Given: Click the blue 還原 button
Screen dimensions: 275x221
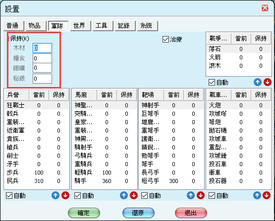Looking at the screenshot, I should (138, 213).
